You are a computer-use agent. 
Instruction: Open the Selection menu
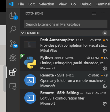pos(47,4)
